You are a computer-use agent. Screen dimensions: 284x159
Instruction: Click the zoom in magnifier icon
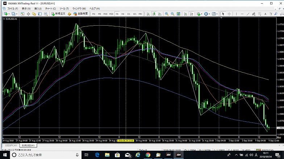tap(167, 14)
